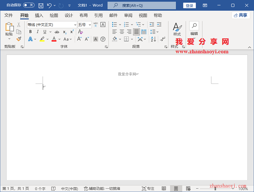Switch to the 插入 tab
This screenshot has height=192, width=254.
39,15
